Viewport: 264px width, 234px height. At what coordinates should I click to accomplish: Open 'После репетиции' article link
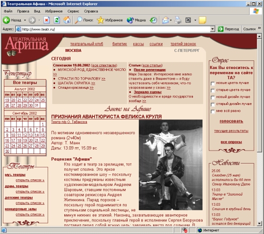point(150,70)
